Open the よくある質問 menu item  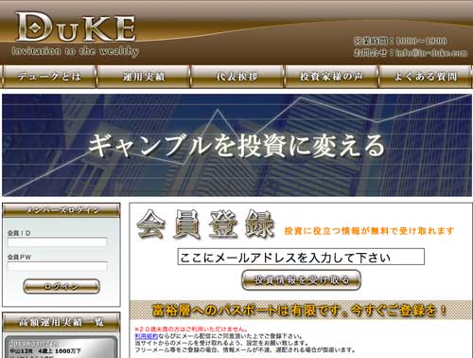tap(425, 77)
